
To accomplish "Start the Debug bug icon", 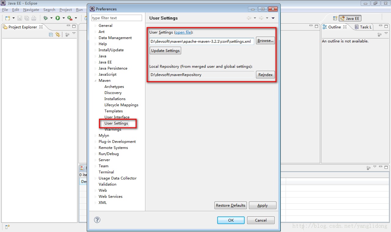I will point(46,18).
